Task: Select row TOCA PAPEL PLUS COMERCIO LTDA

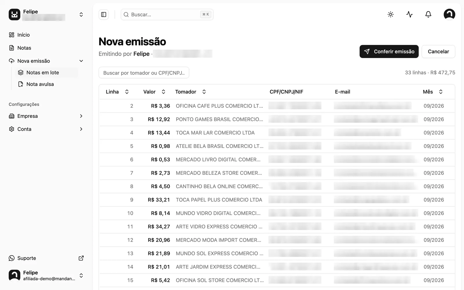Action: pyautogui.click(x=277, y=200)
